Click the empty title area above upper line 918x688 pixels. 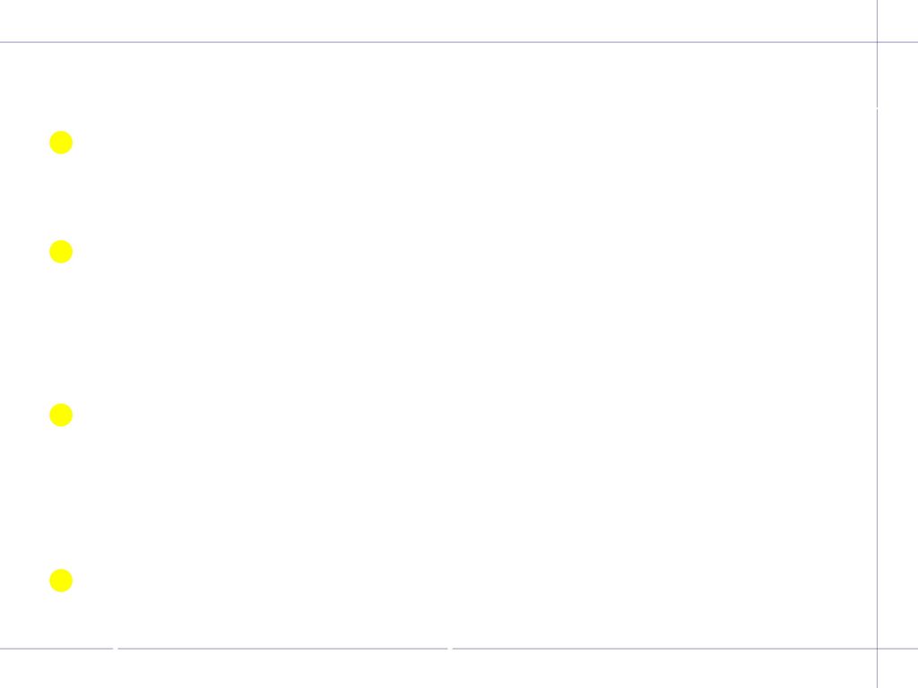437,21
